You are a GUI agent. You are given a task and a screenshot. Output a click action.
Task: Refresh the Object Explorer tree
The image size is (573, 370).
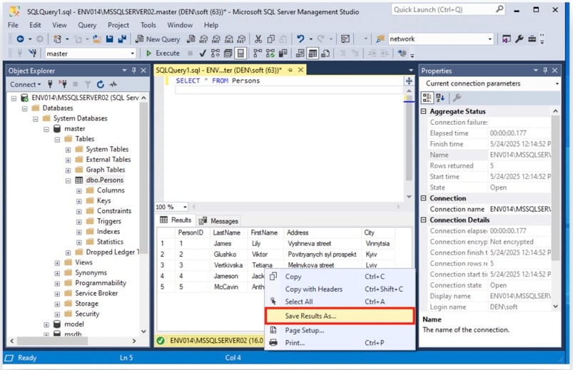click(101, 84)
